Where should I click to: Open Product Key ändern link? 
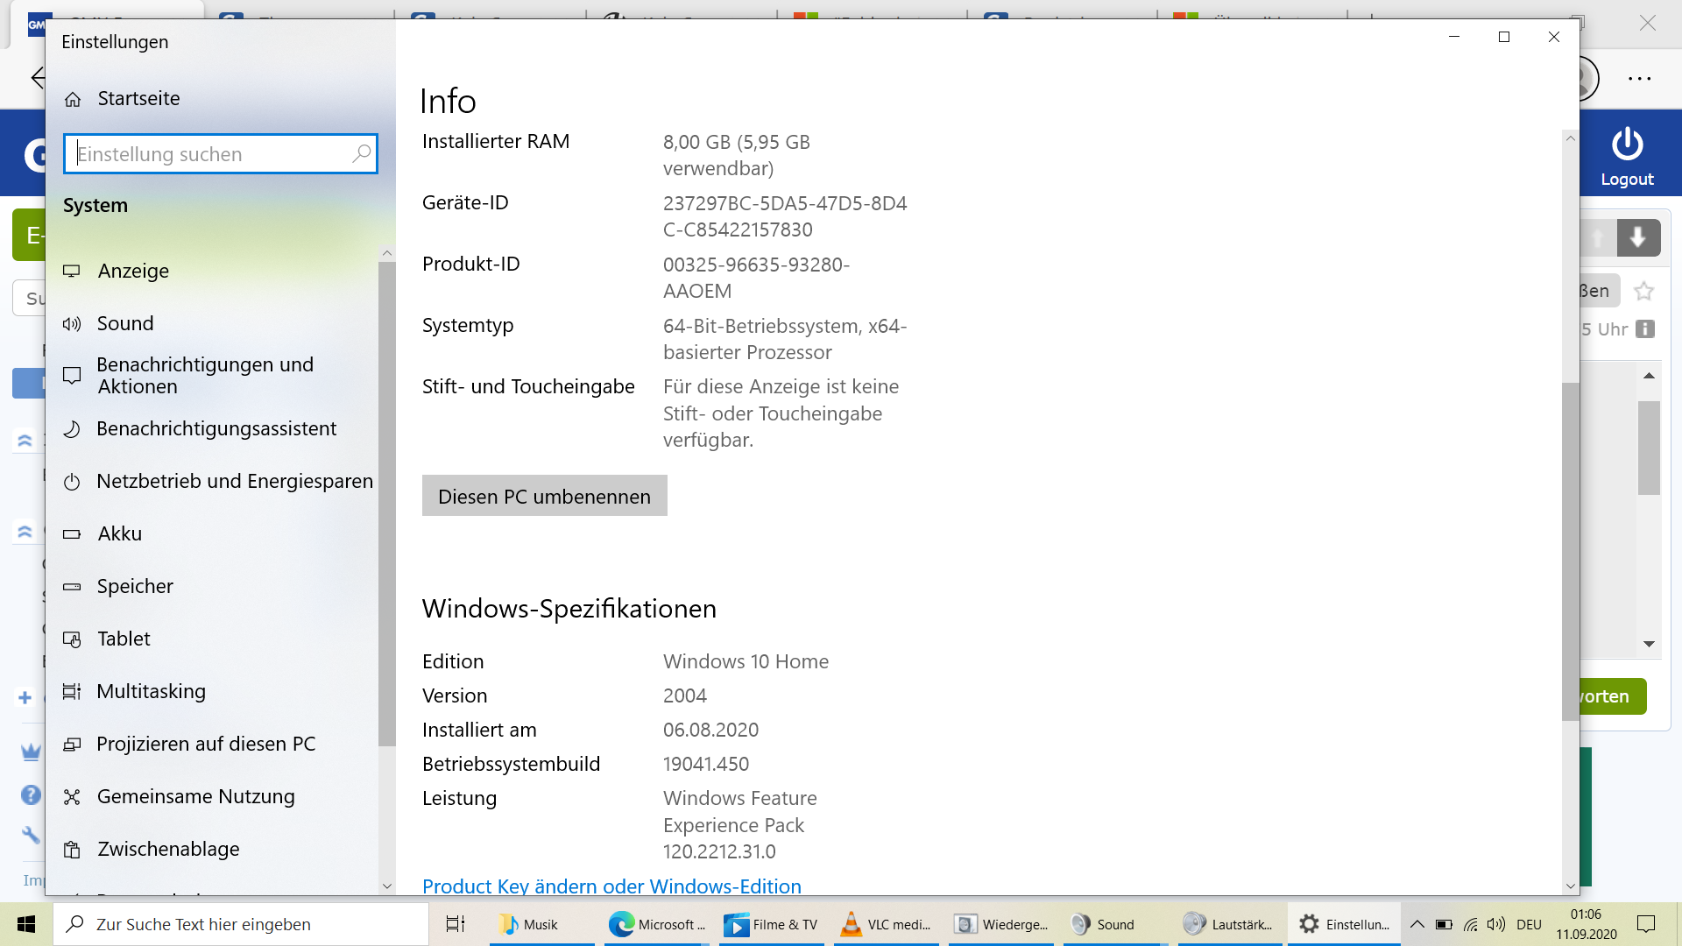coord(611,886)
